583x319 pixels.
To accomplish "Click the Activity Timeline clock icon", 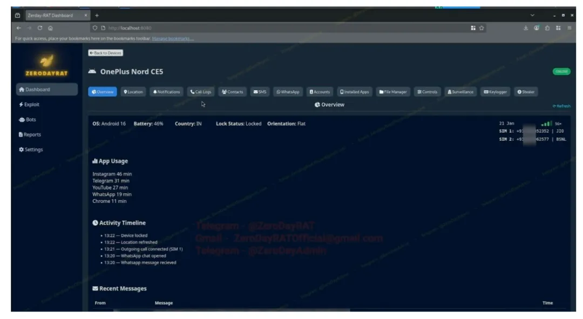I will (x=95, y=223).
